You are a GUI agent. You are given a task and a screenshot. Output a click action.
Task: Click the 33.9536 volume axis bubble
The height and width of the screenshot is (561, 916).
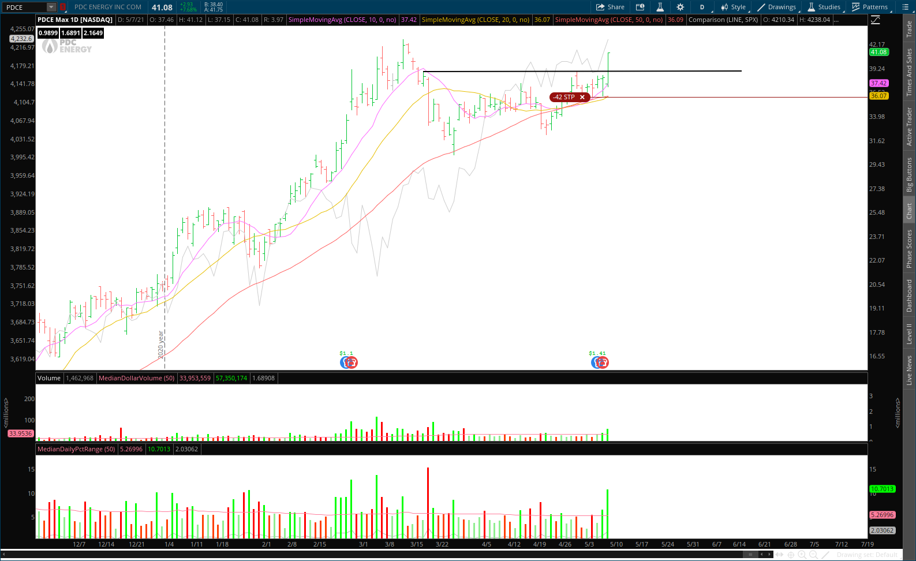tap(21, 433)
